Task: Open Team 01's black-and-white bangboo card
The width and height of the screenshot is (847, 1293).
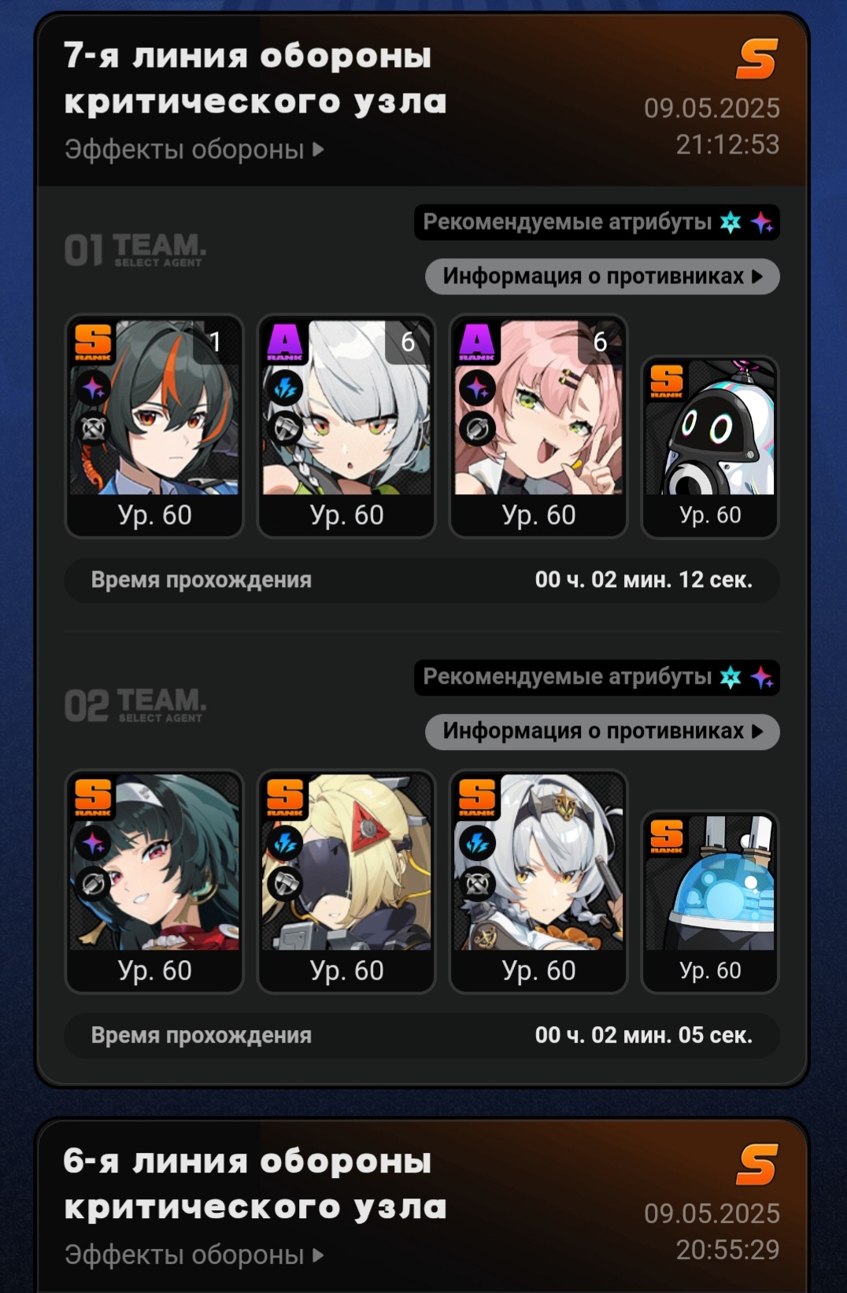Action: coord(710,447)
